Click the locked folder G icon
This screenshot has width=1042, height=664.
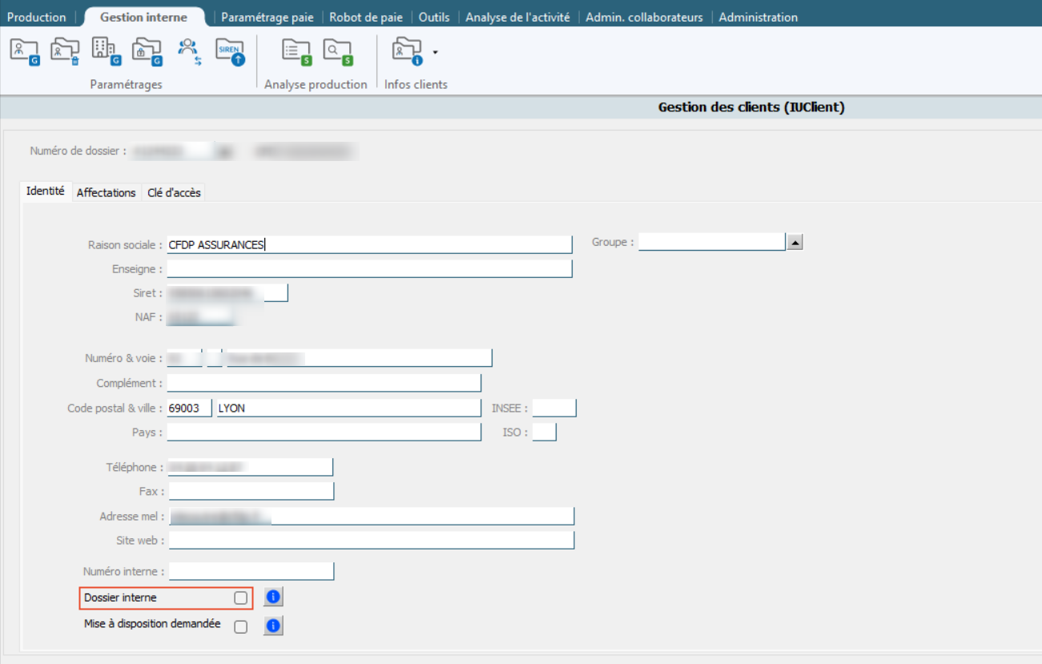pyautogui.click(x=147, y=51)
